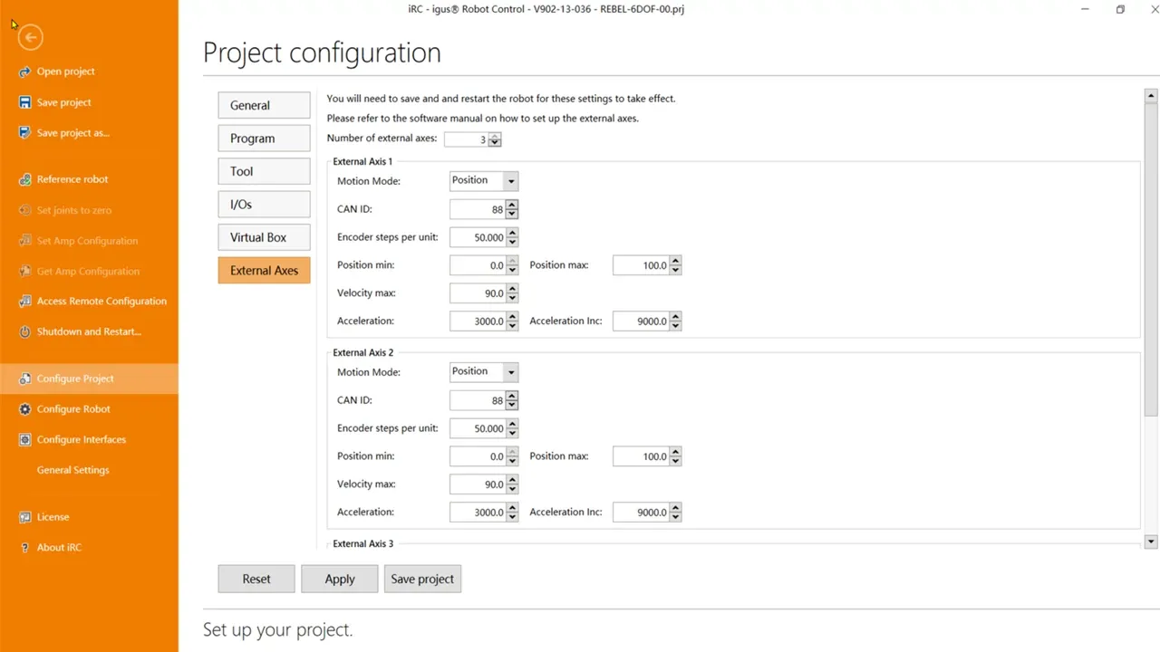Click the Open project icon
This screenshot has width=1160, height=652.
click(x=25, y=72)
